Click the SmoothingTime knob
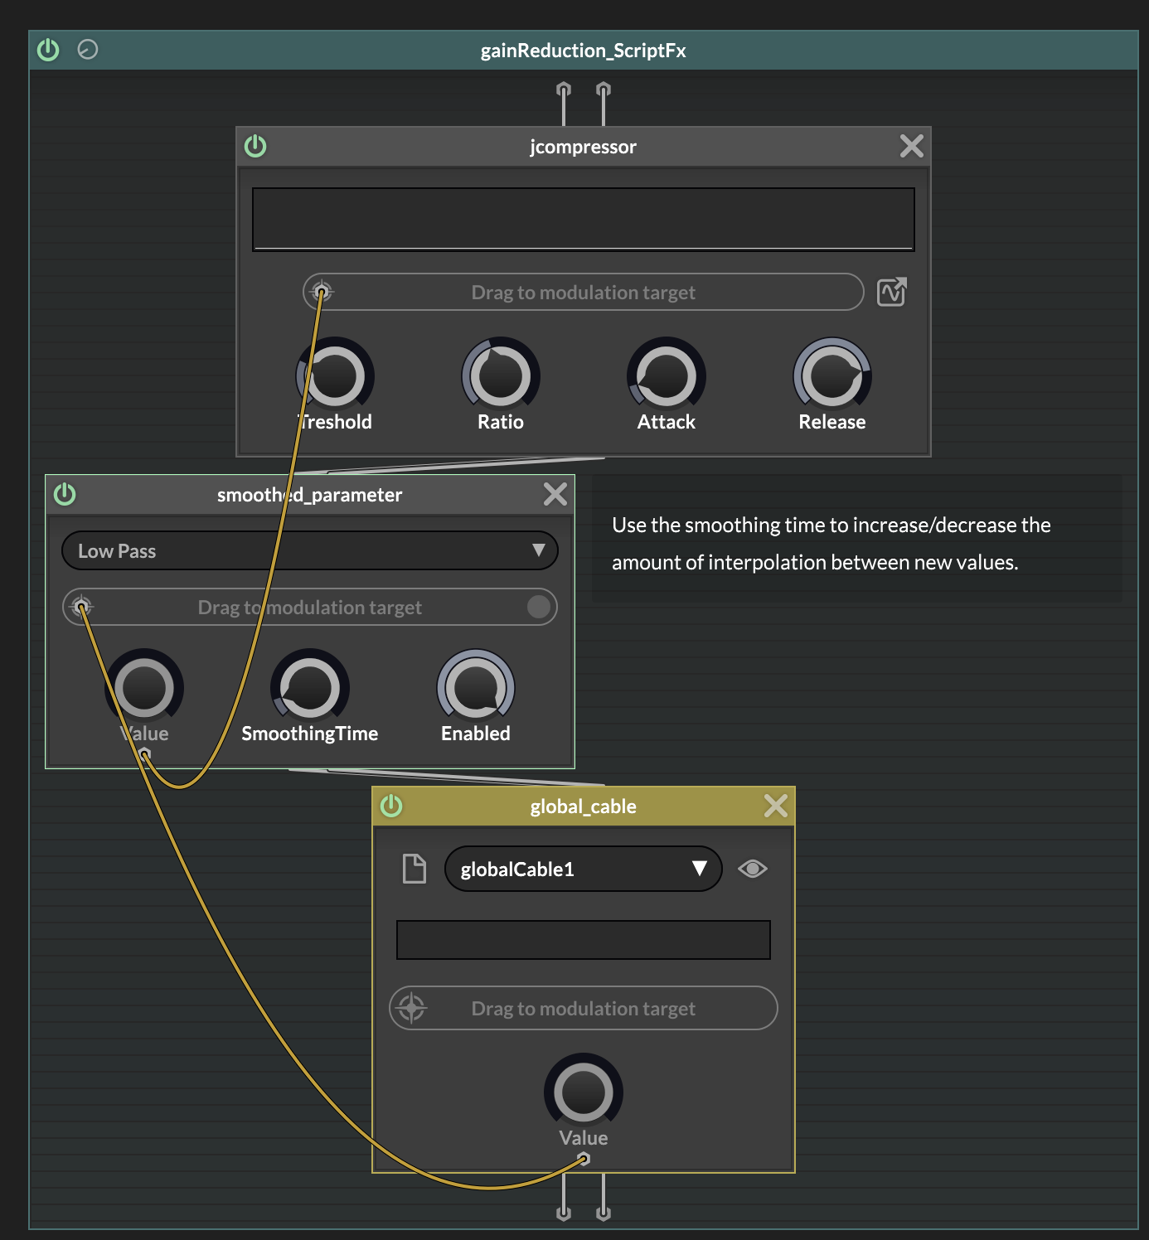 point(310,687)
